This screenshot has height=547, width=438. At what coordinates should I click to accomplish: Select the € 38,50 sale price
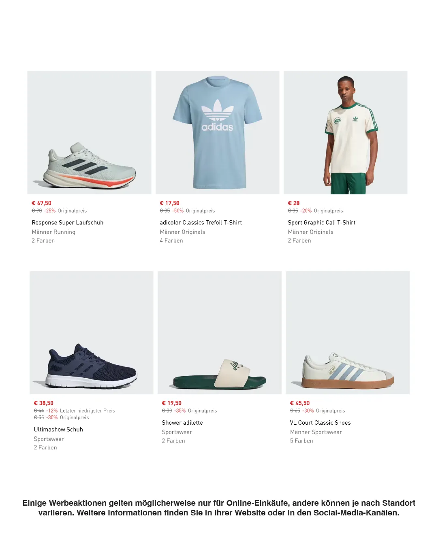pos(44,403)
